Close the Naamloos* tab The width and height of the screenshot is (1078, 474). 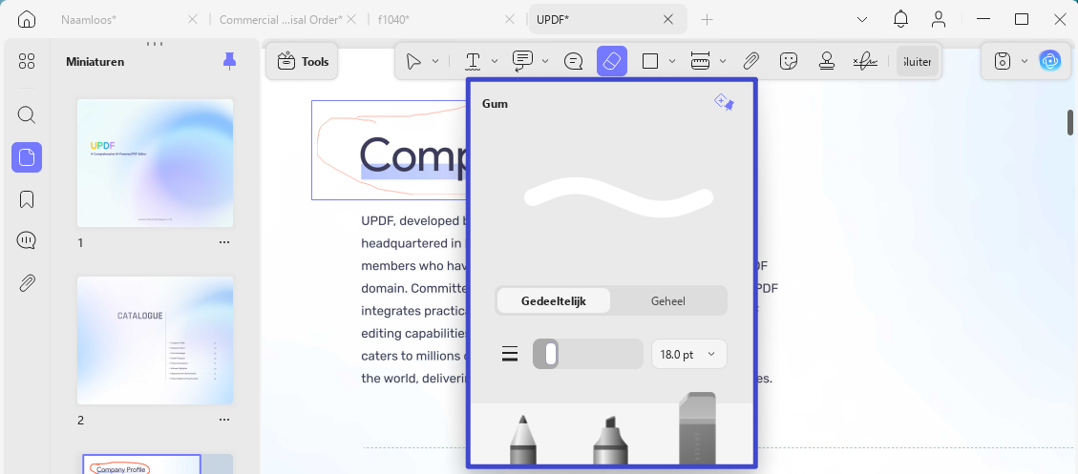pyautogui.click(x=193, y=19)
